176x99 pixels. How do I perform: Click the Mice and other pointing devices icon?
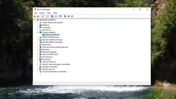[x=40, y=47]
